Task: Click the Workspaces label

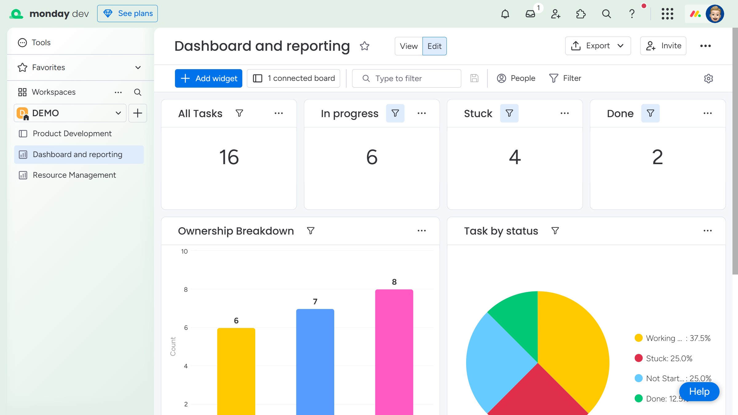Action: [x=54, y=92]
